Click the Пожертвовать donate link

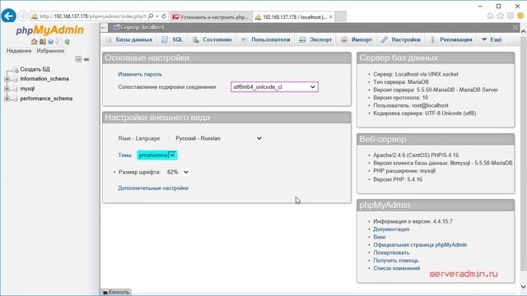point(391,252)
